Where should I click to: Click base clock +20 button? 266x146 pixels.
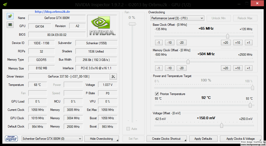(x=226, y=43)
